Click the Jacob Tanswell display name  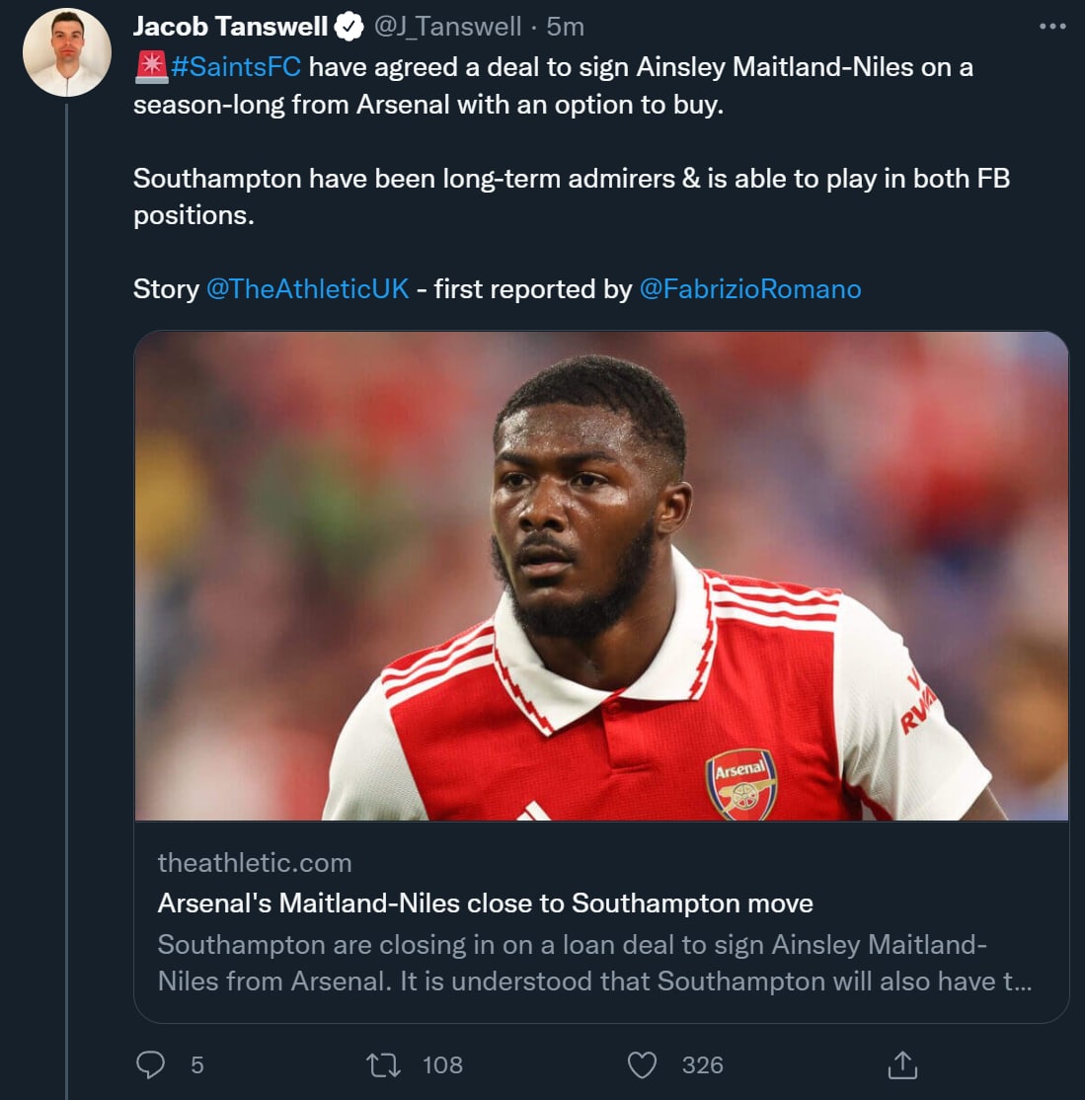coord(231,27)
